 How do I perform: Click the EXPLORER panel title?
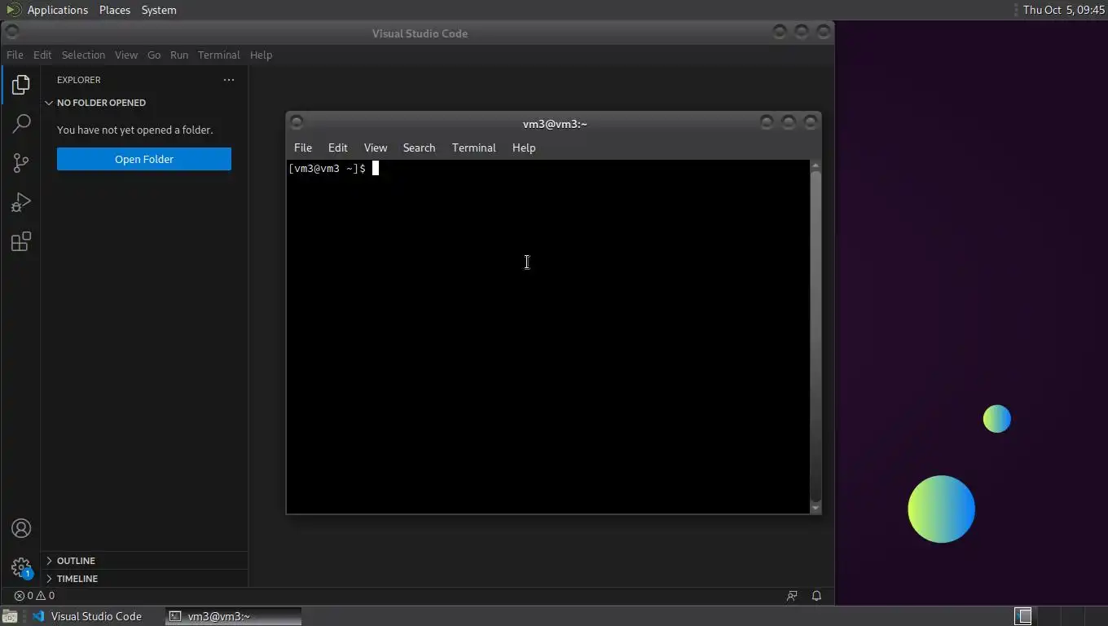coord(79,80)
